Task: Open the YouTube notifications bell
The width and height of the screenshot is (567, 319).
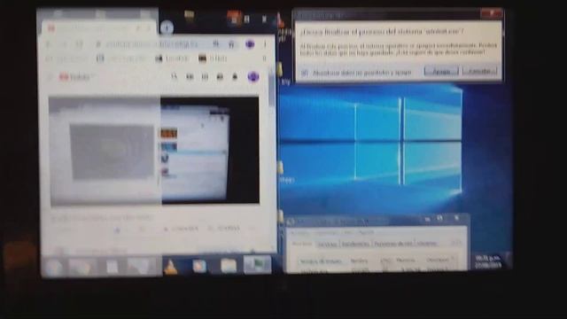Action: coord(235,77)
